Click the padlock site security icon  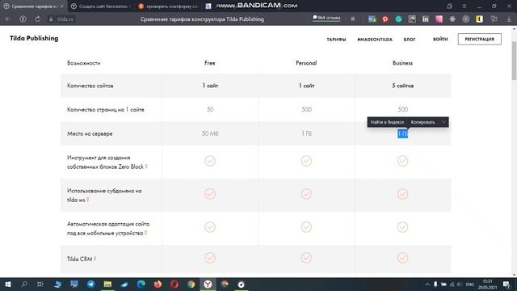51,19
